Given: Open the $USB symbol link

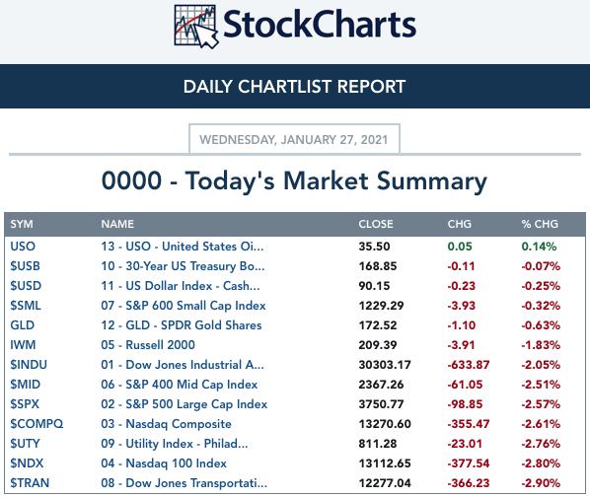Looking at the screenshot, I should pos(25,266).
